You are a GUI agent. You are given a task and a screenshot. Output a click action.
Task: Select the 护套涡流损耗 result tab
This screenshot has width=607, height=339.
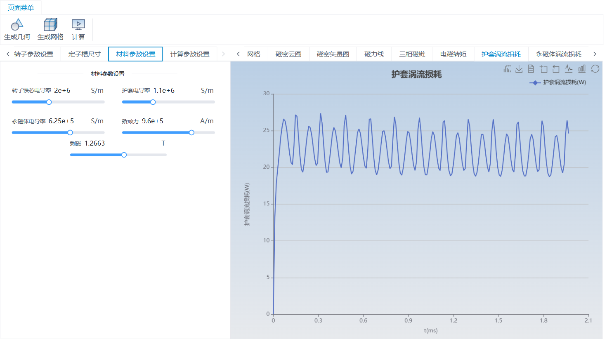coord(501,54)
